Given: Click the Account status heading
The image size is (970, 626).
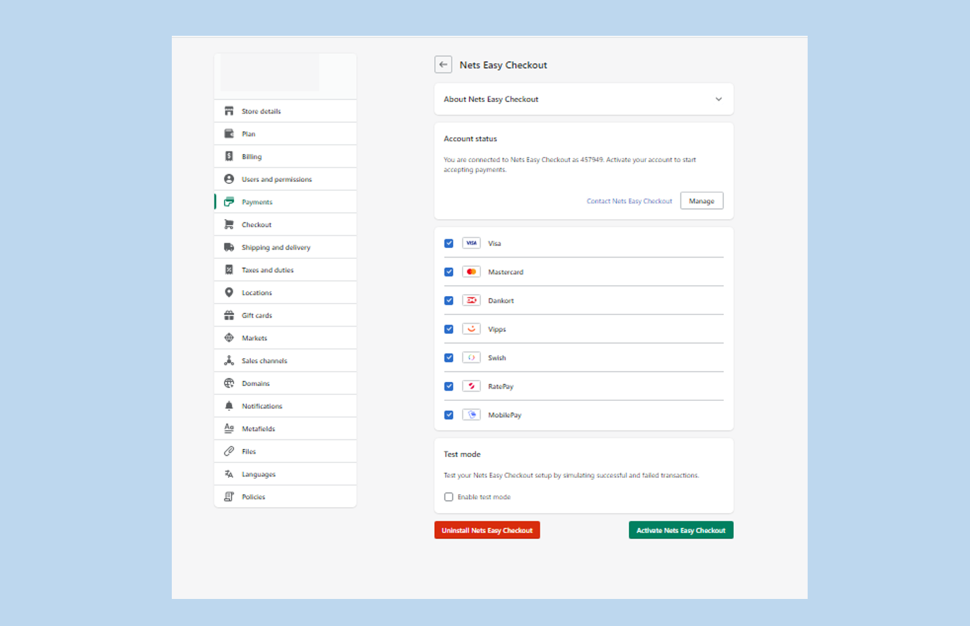Looking at the screenshot, I should coord(470,139).
